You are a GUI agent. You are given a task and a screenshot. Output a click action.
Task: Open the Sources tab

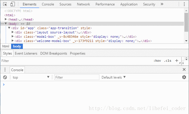[x=65, y=4]
